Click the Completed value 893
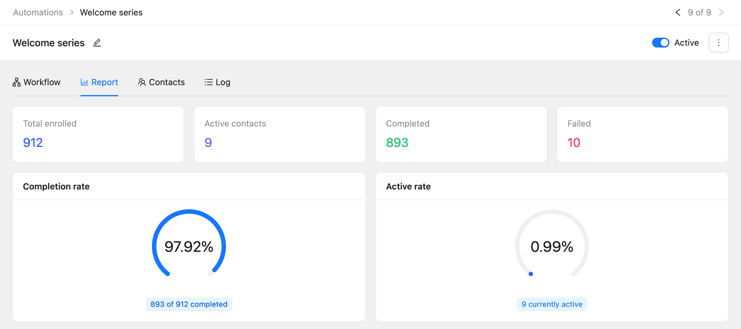741x329 pixels. point(397,143)
